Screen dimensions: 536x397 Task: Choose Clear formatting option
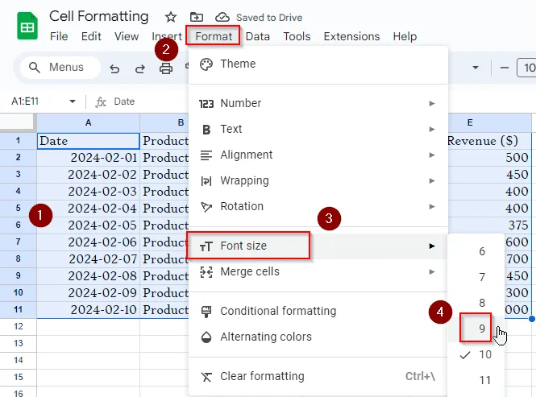[318, 377]
